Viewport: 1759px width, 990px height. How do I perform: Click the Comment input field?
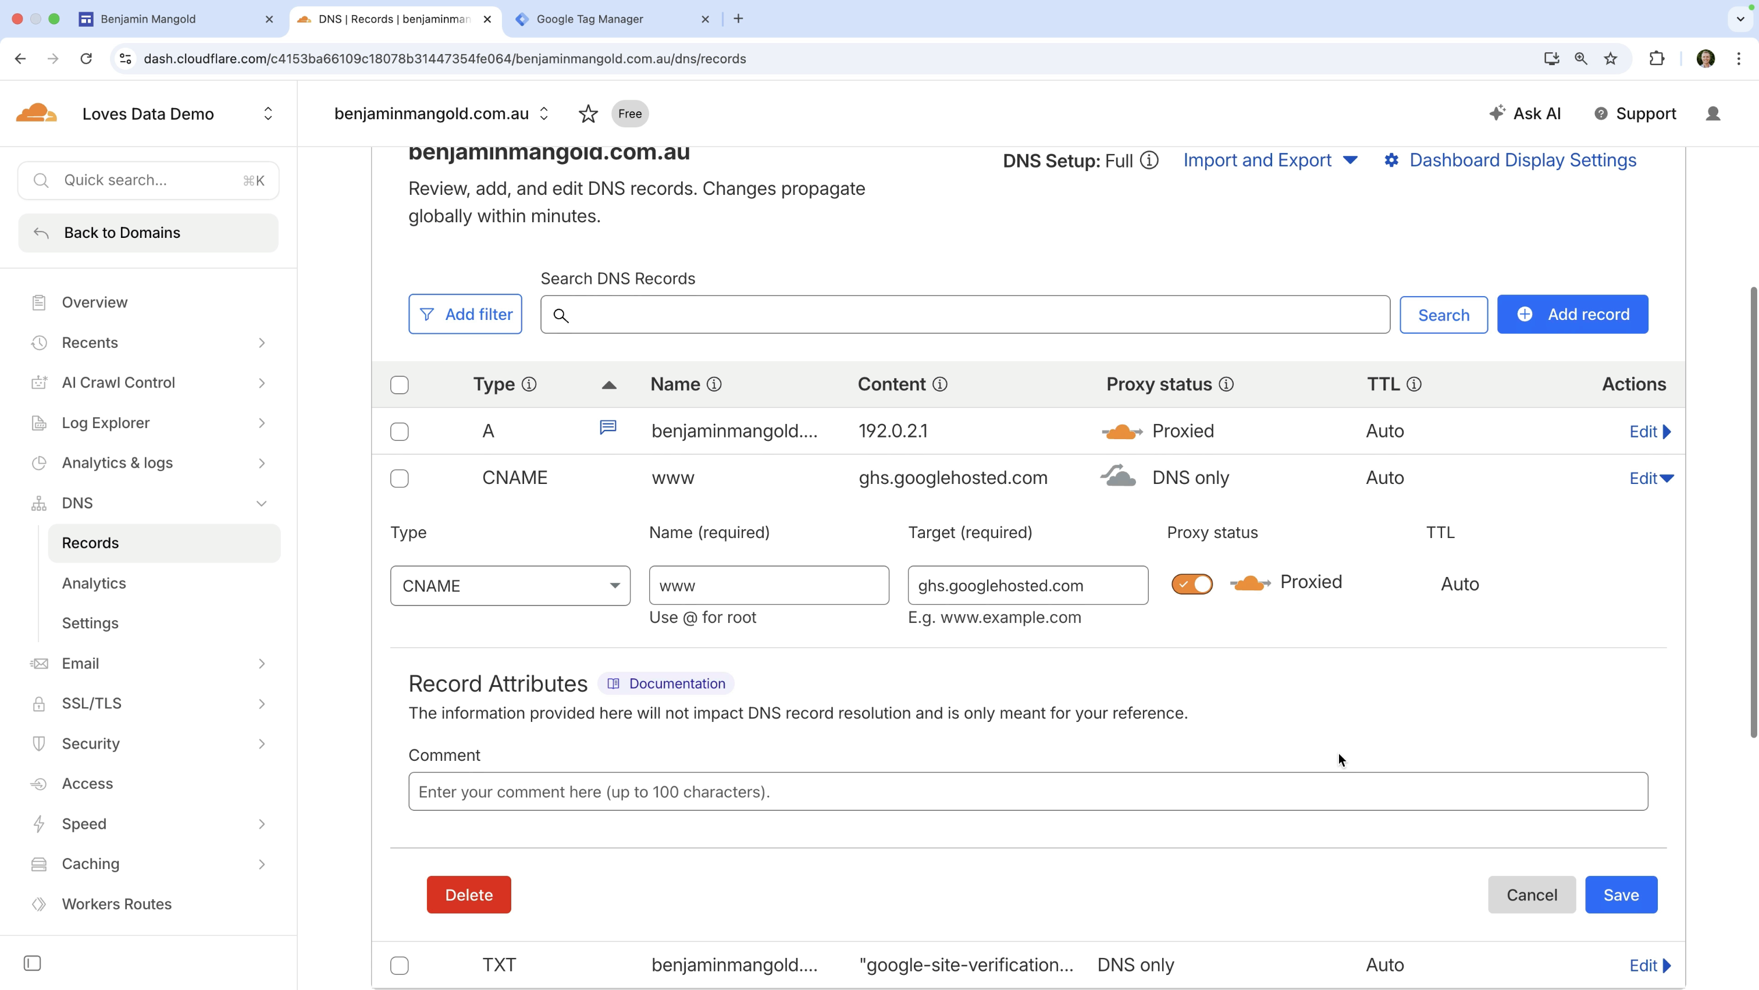coord(1028,792)
